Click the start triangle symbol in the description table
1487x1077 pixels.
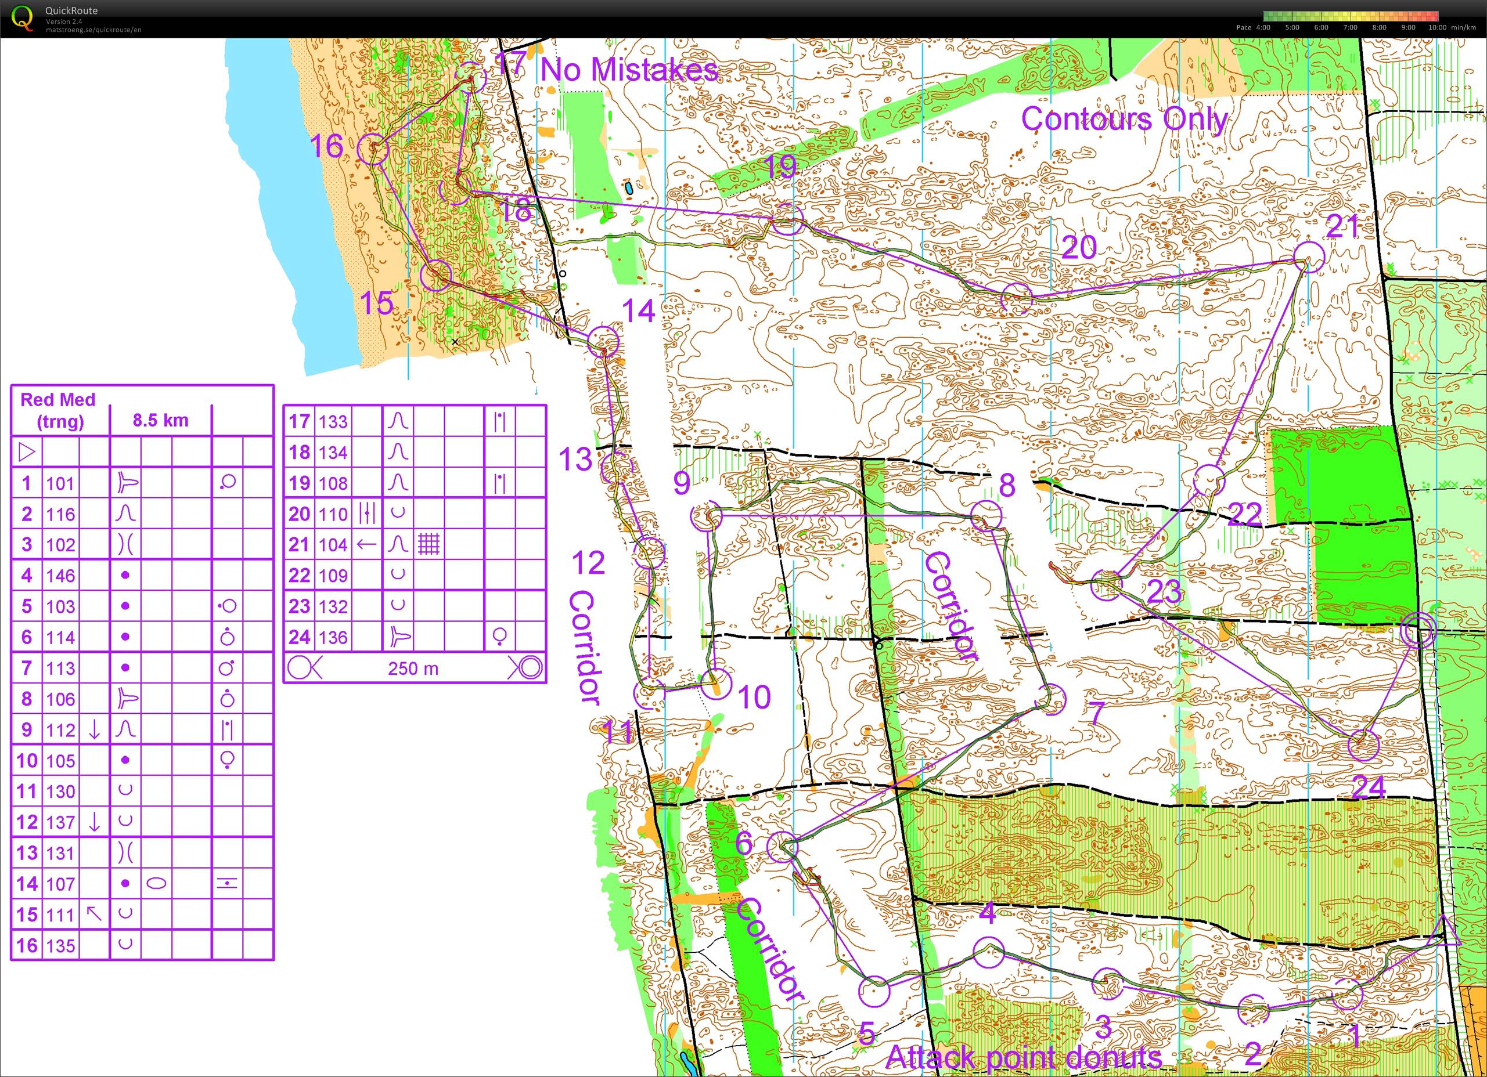[x=27, y=452]
